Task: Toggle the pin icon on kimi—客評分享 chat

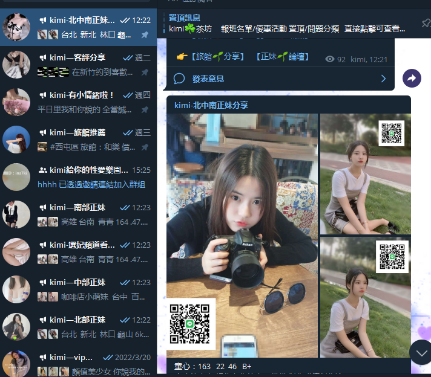Action: (x=145, y=72)
